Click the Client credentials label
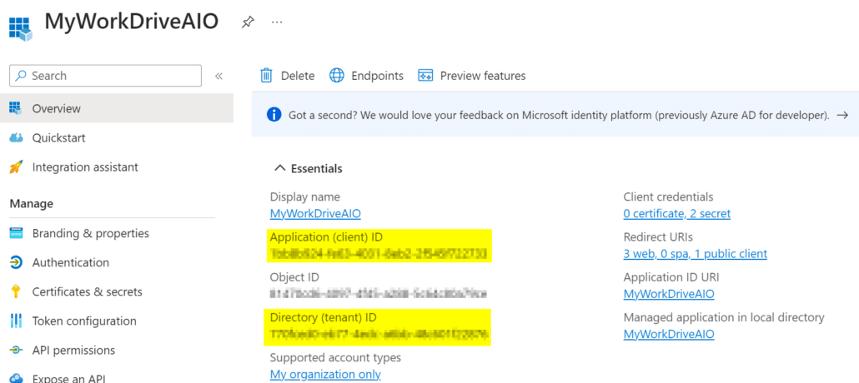 (x=668, y=197)
